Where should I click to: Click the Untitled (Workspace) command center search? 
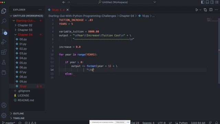pos(113,2)
